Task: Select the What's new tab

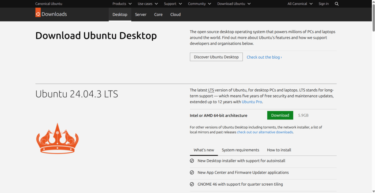Action: click(204, 150)
